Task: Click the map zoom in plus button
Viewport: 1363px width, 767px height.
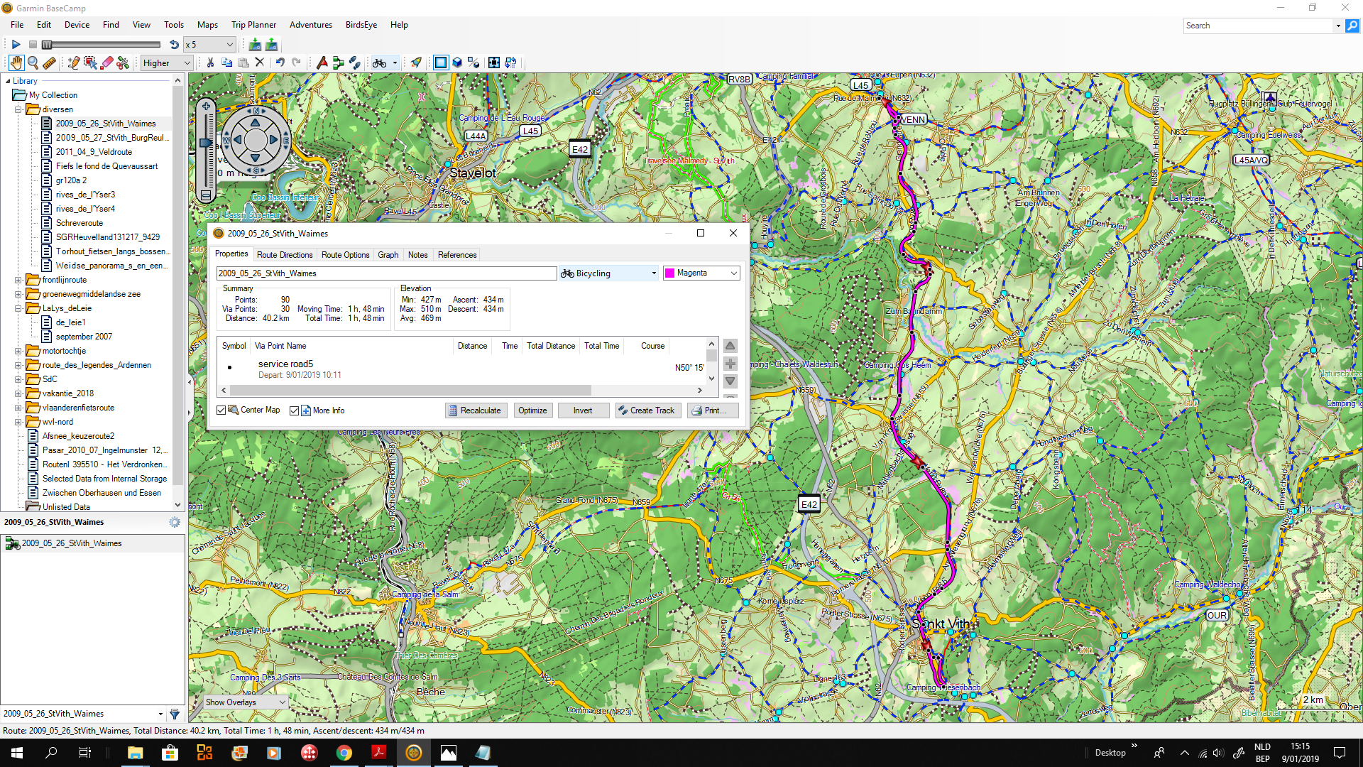Action: coord(206,106)
